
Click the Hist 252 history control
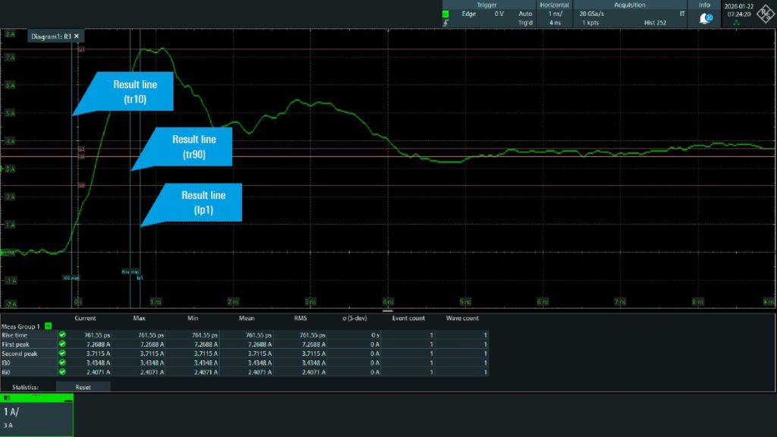pos(656,22)
